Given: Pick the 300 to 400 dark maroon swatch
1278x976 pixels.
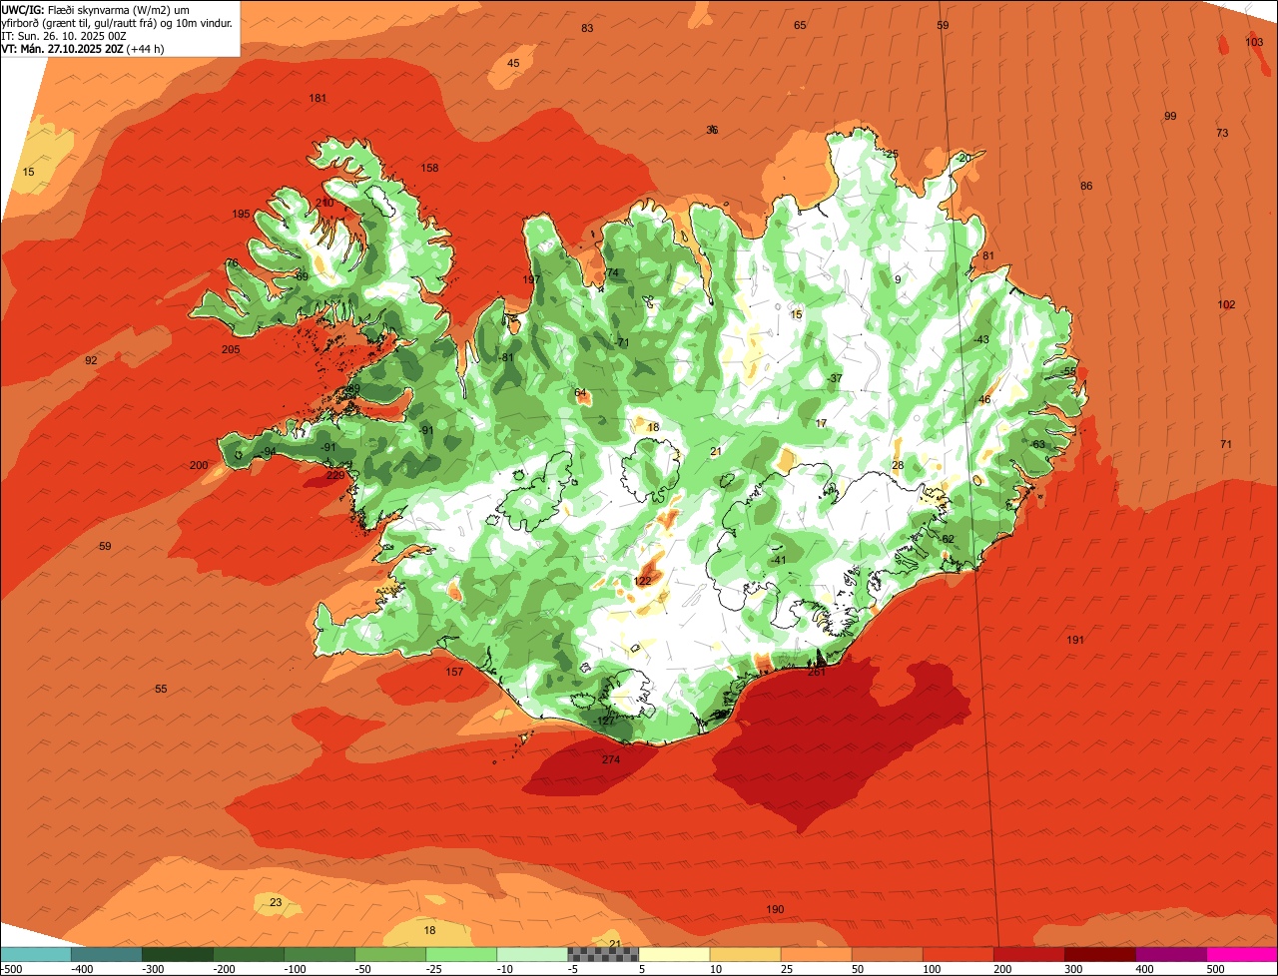Looking at the screenshot, I should click(x=1099, y=954).
